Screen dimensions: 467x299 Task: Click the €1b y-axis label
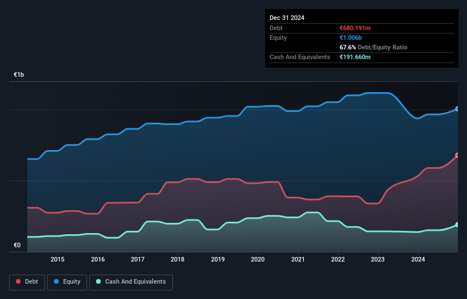point(19,74)
